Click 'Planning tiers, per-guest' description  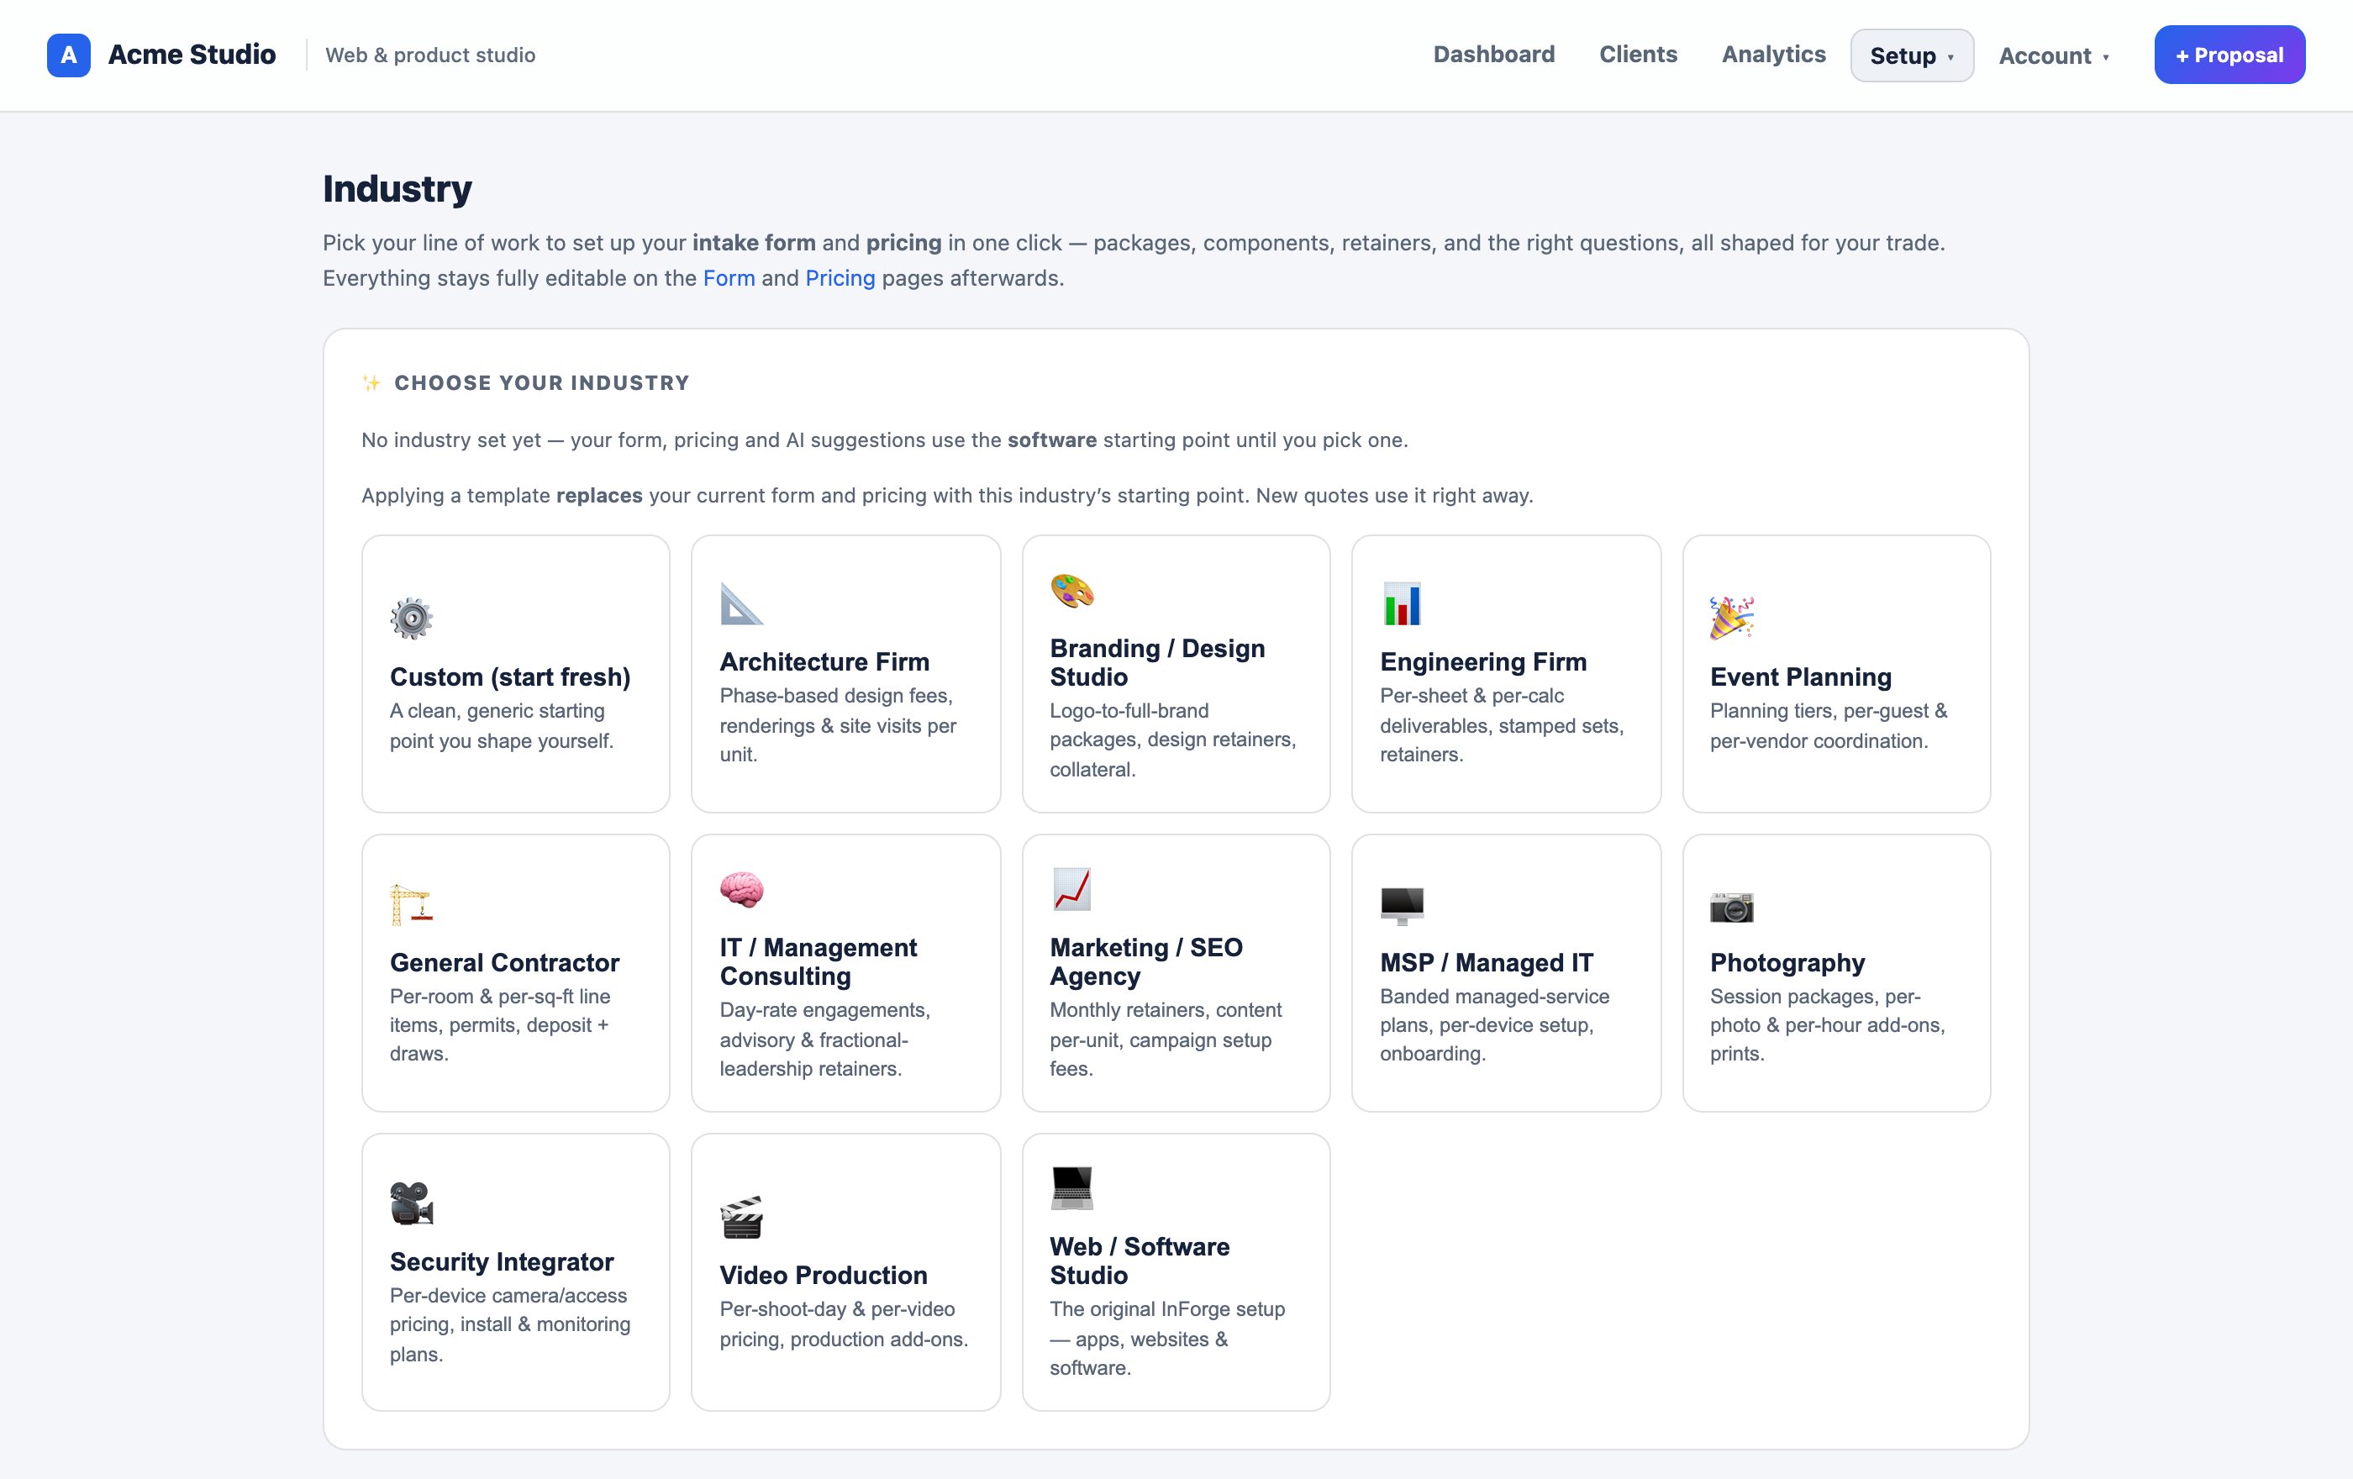[1829, 726]
